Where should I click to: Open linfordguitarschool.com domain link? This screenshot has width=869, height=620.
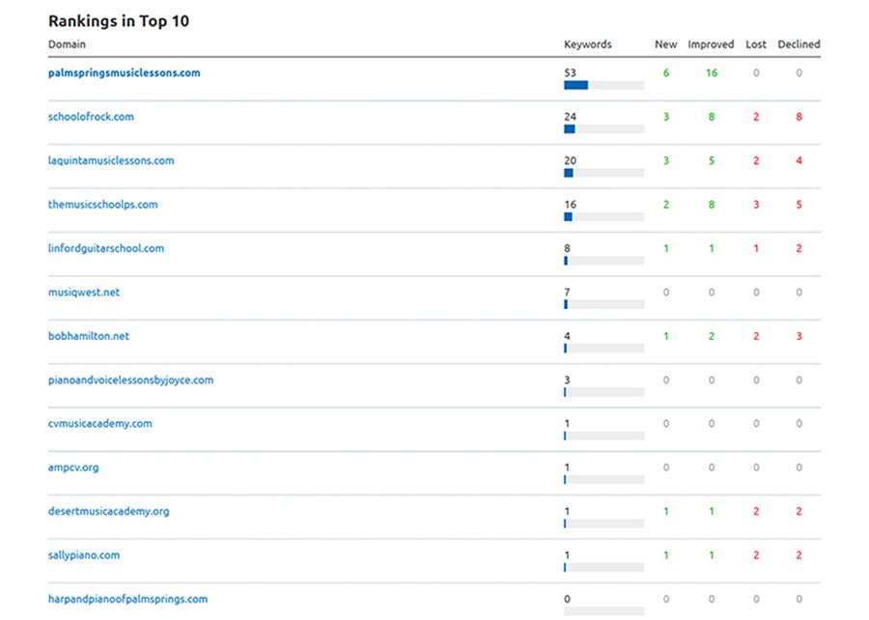(106, 248)
